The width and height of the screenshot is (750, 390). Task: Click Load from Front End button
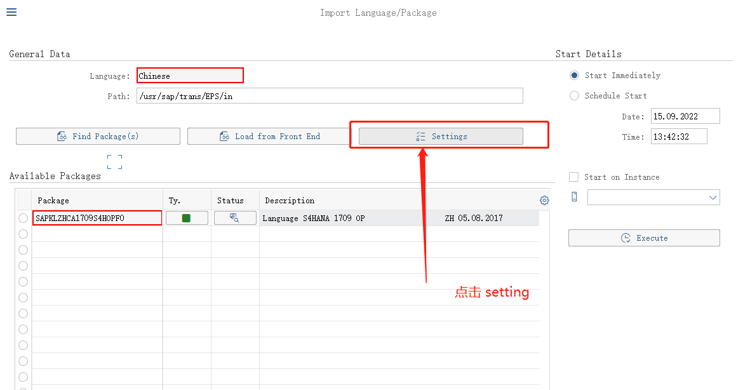[x=269, y=137]
